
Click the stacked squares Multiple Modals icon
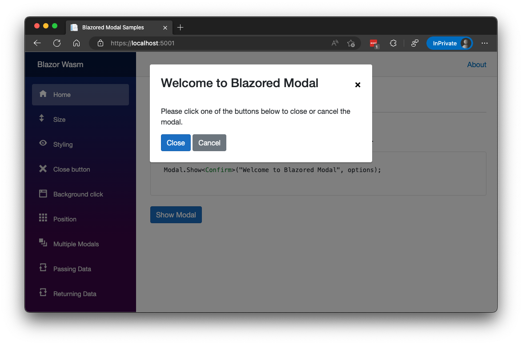[x=43, y=242]
